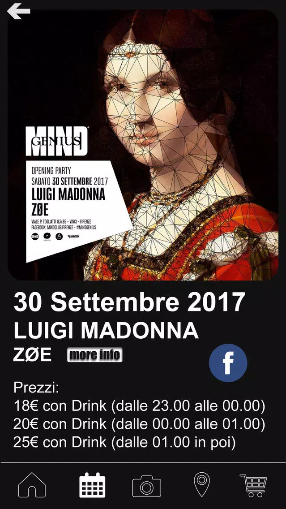This screenshot has height=509, width=286.
Task: Click the 585 round logo on poster
Action: pos(35,236)
